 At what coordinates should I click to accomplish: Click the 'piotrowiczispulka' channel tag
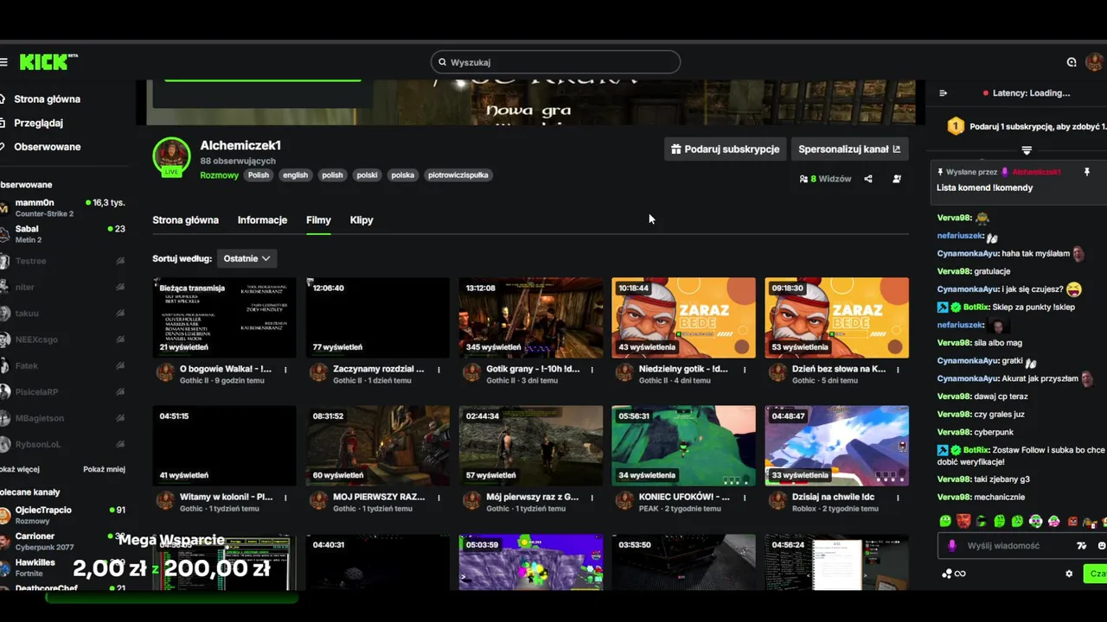(x=458, y=175)
